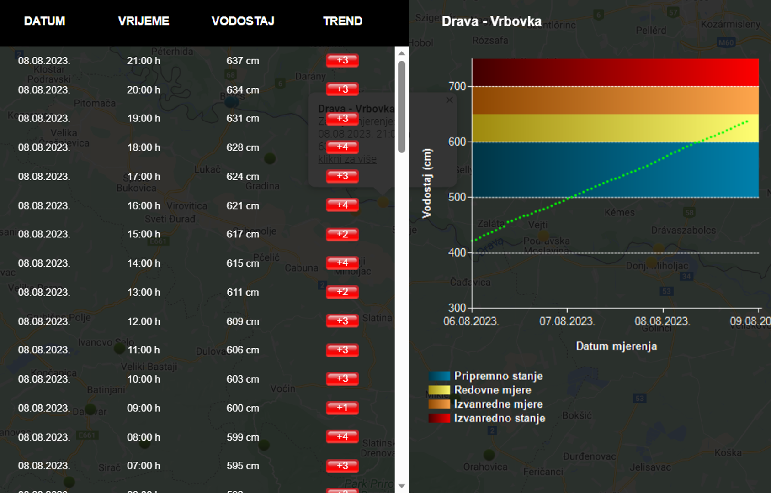Click the +2 trend badge for 15:00 h
The image size is (771, 493).
(342, 234)
